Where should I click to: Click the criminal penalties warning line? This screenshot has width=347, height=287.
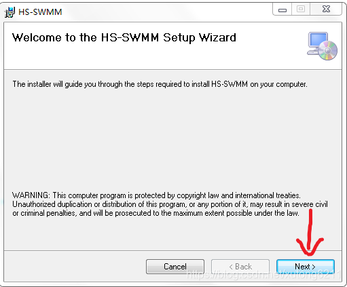156,213
